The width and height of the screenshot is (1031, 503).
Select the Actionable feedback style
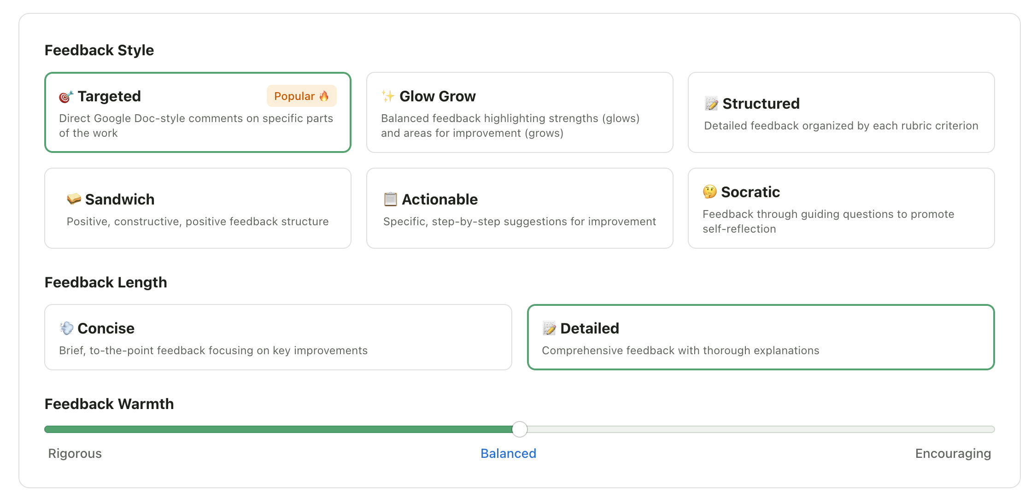tap(520, 208)
